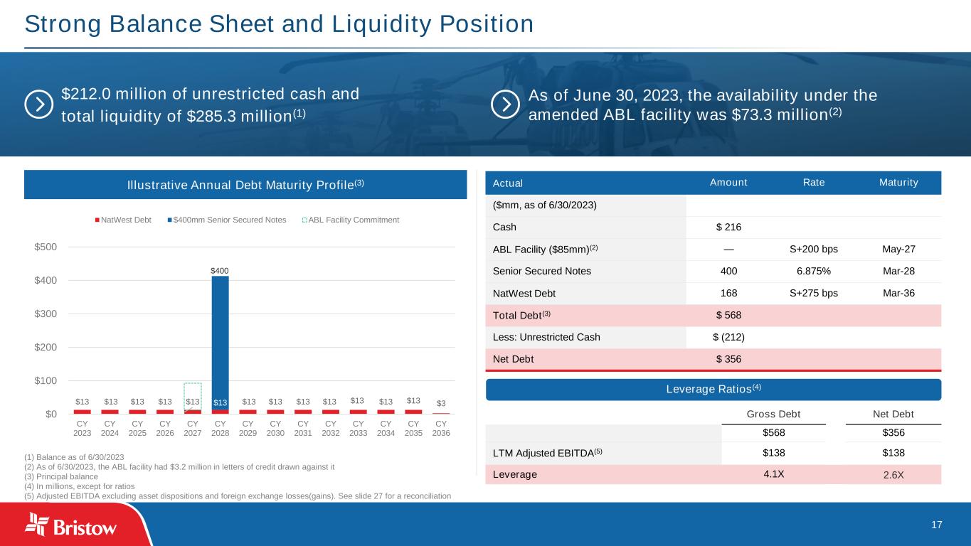971x546 pixels.
Task: Click the chevron icon beside ABL availability text
Action: 506,105
